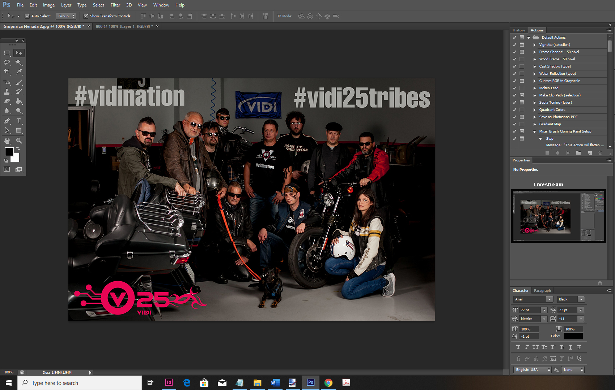This screenshot has width=615, height=390.
Task: Expand the Water Reflection (type) action
Action: point(535,74)
